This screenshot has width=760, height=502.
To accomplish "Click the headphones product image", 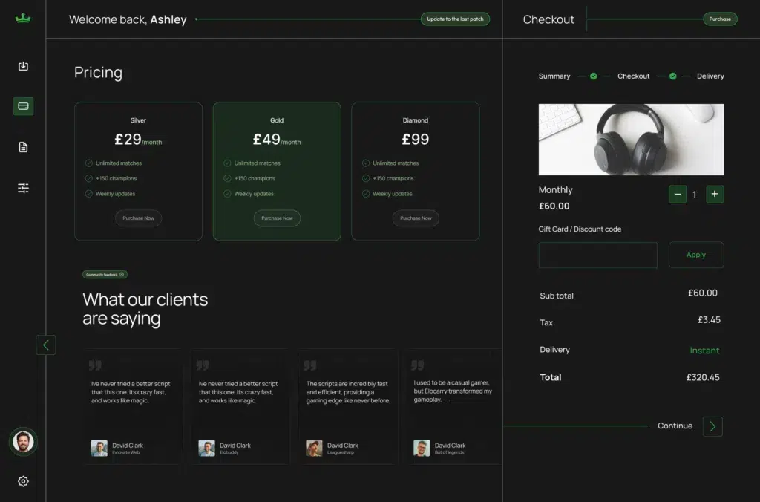I will pos(631,140).
